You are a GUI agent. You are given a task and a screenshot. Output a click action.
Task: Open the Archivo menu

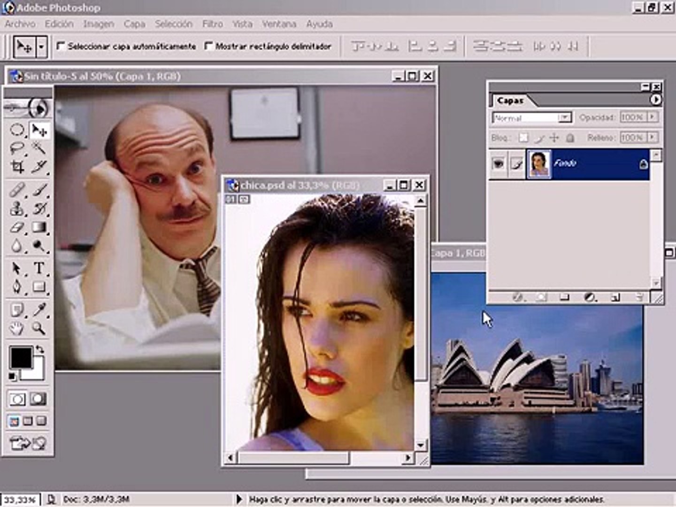coord(20,23)
